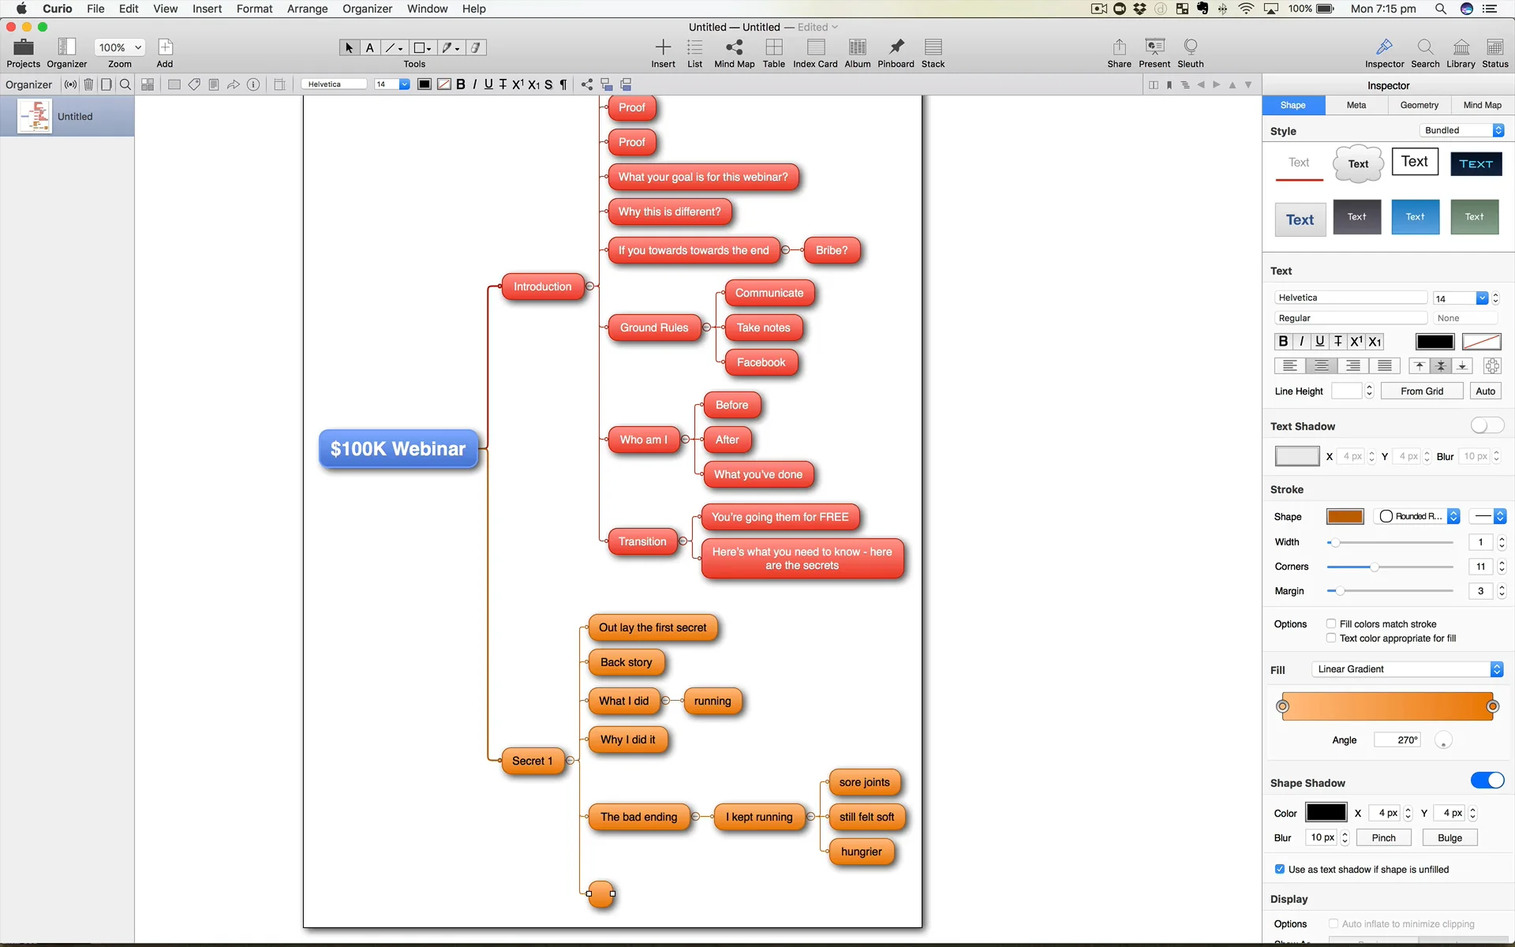
Task: Adjust the Corners slider
Action: 1390,567
